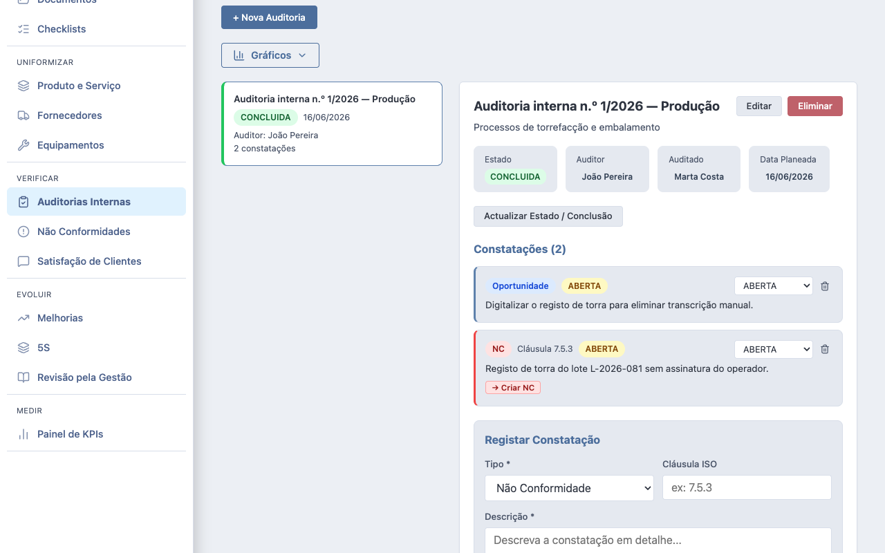The height and width of the screenshot is (553, 885).
Task: Click the Criar NC link on the NC finding
Action: click(x=513, y=388)
